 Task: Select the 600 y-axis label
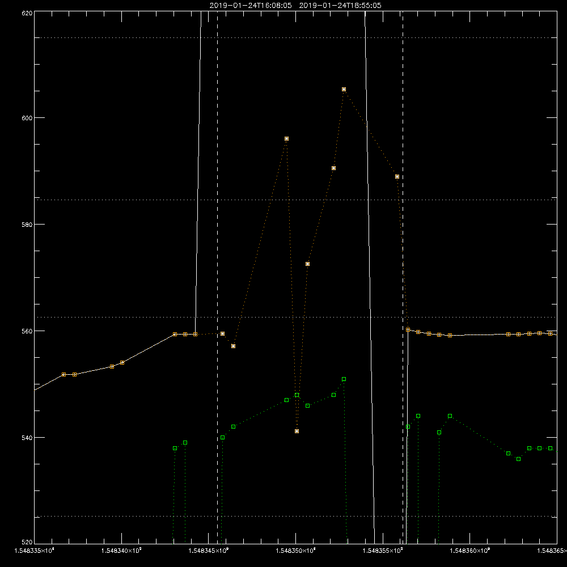click(28, 118)
